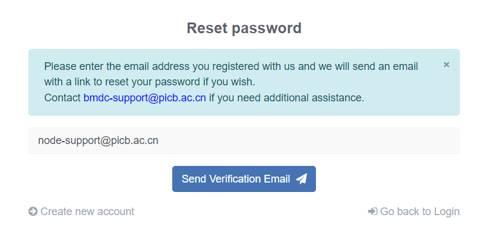Click the word Contact in the alert
The image size is (487, 240).
[x=62, y=97]
